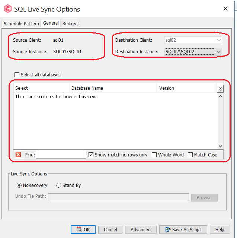
Task: Click the Commvault logo in title bar
Action: tap(8, 9)
